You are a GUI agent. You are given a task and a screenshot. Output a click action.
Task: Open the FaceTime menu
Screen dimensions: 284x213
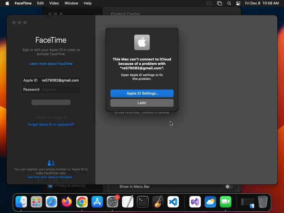23,3
